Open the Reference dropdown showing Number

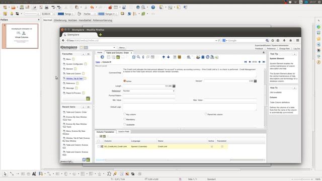tap(174, 91)
